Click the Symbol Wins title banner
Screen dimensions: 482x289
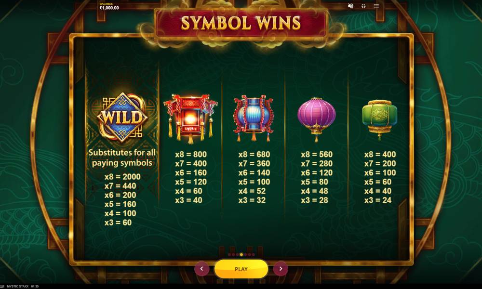point(241,24)
